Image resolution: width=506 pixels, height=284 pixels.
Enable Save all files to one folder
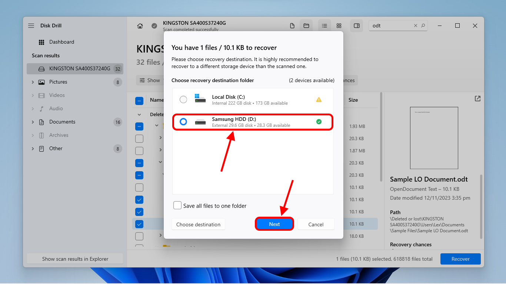pyautogui.click(x=177, y=205)
